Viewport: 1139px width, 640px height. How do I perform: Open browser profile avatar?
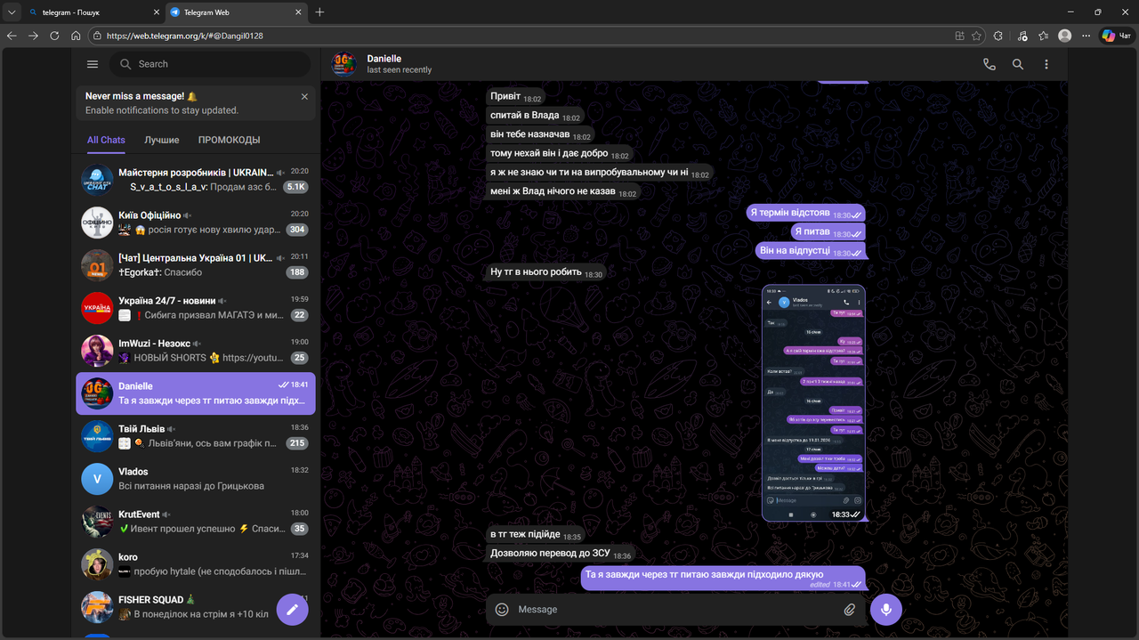point(1065,36)
